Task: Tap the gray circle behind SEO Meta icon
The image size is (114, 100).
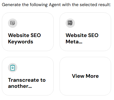Action: pyautogui.click(x=70, y=23)
